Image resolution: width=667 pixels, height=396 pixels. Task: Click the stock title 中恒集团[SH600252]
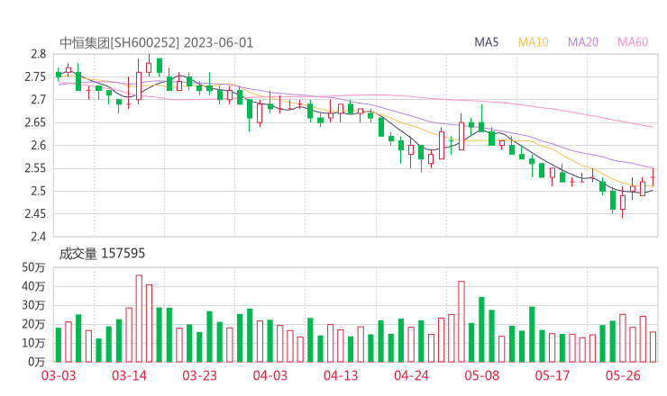click(120, 43)
